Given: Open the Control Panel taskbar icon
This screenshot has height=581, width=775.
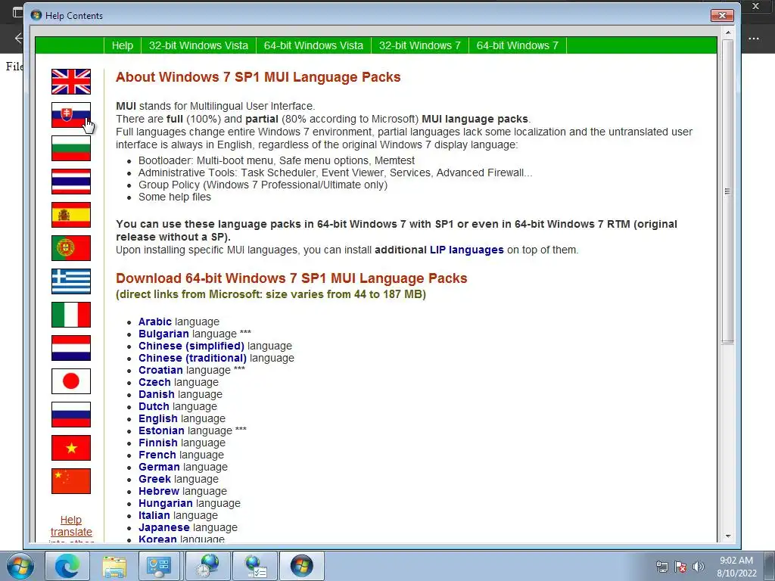Looking at the screenshot, I should point(159,566).
